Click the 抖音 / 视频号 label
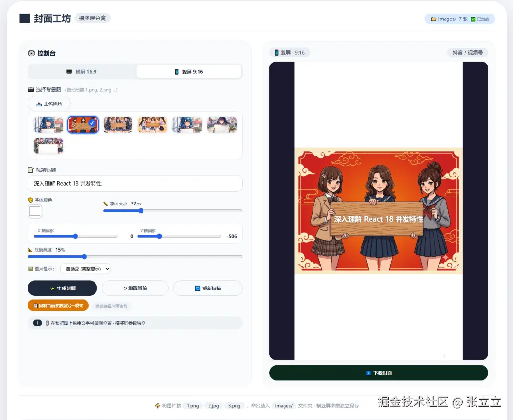The height and width of the screenshot is (420, 513). pos(467,53)
